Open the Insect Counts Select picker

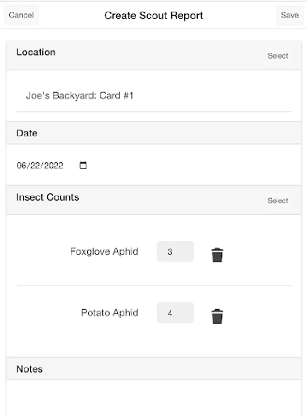point(277,201)
